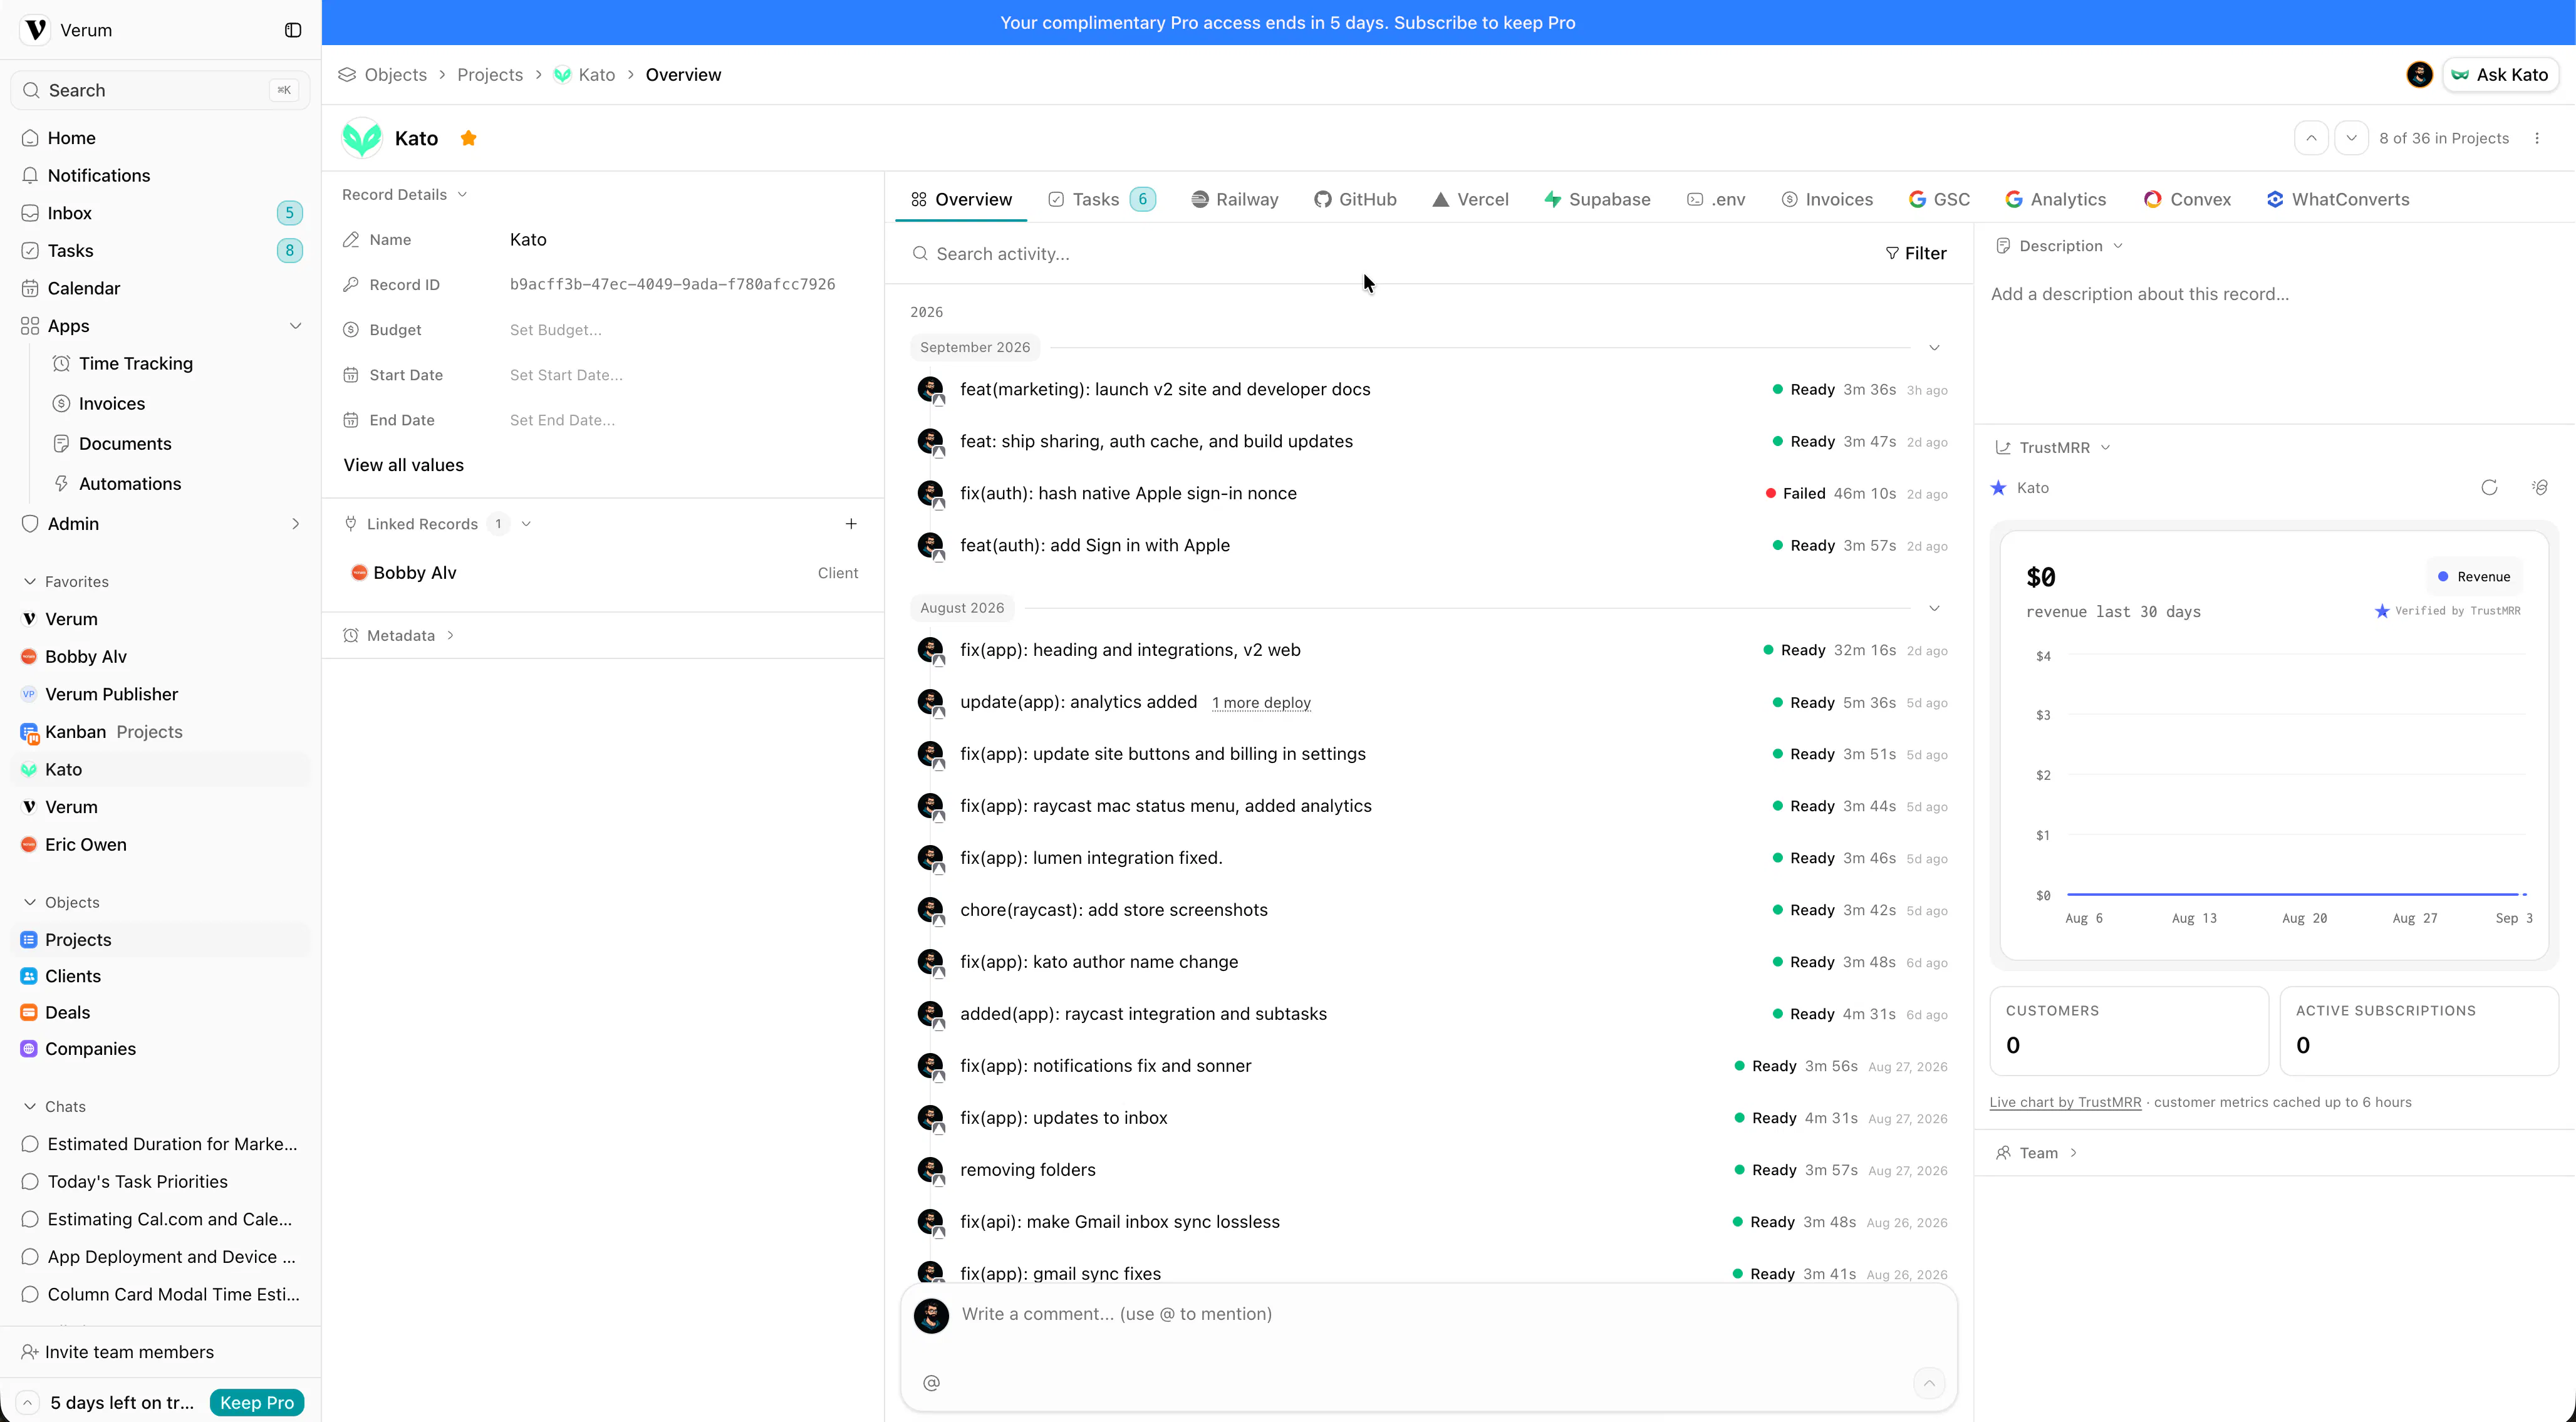Image resolution: width=2576 pixels, height=1422 pixels.
Task: Toggle the Kato favorite star
Action: pyautogui.click(x=468, y=138)
